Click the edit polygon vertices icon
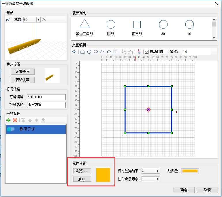 click(x=131, y=52)
